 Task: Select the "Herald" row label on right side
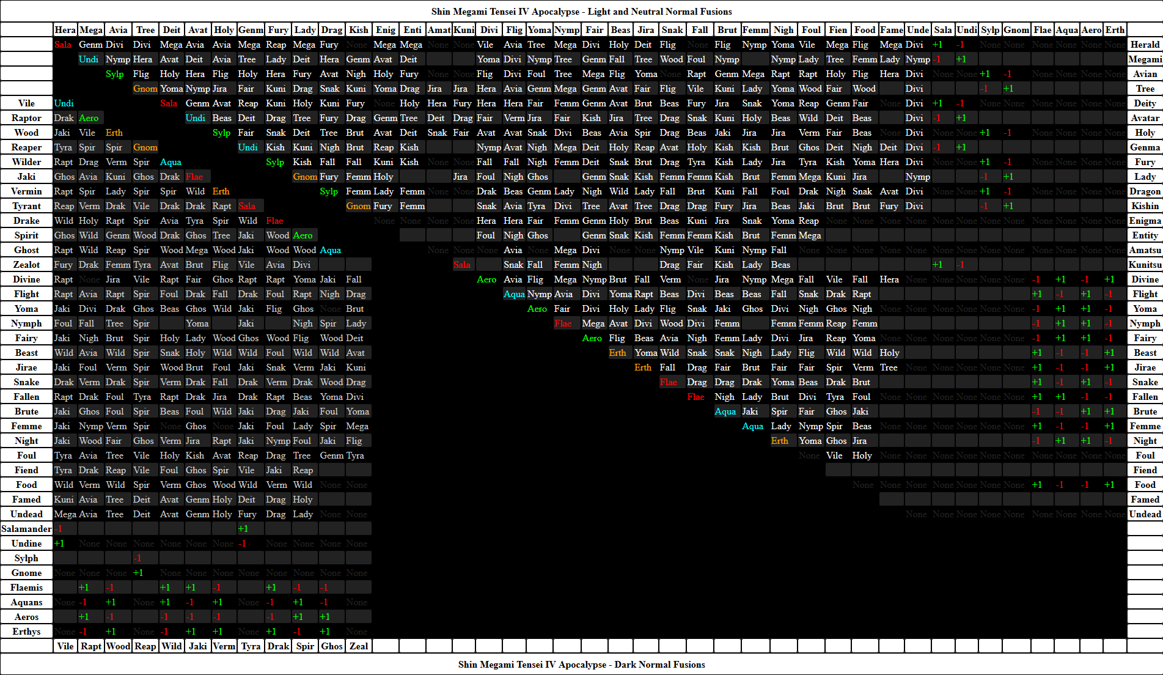point(1145,45)
